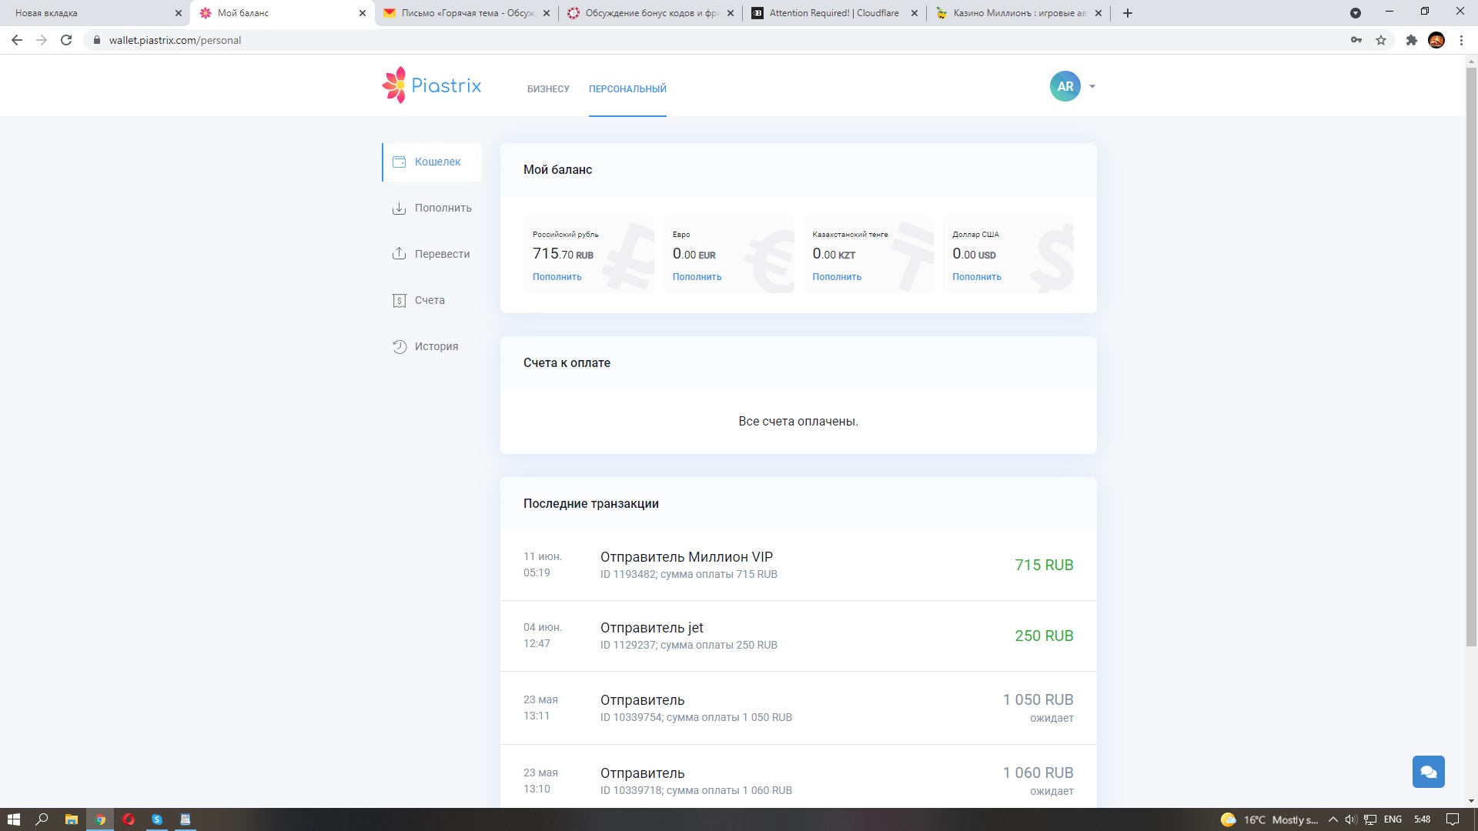Switch to БИЗНЕСУ tab
This screenshot has width=1478, height=831.
tap(548, 89)
